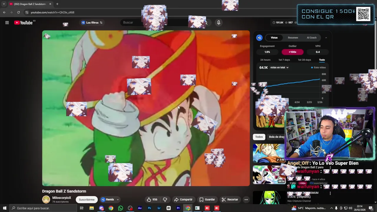This screenshot has width=377, height=212.
Task: Collapse the vidIQ panel with chevron
Action: (x=326, y=38)
